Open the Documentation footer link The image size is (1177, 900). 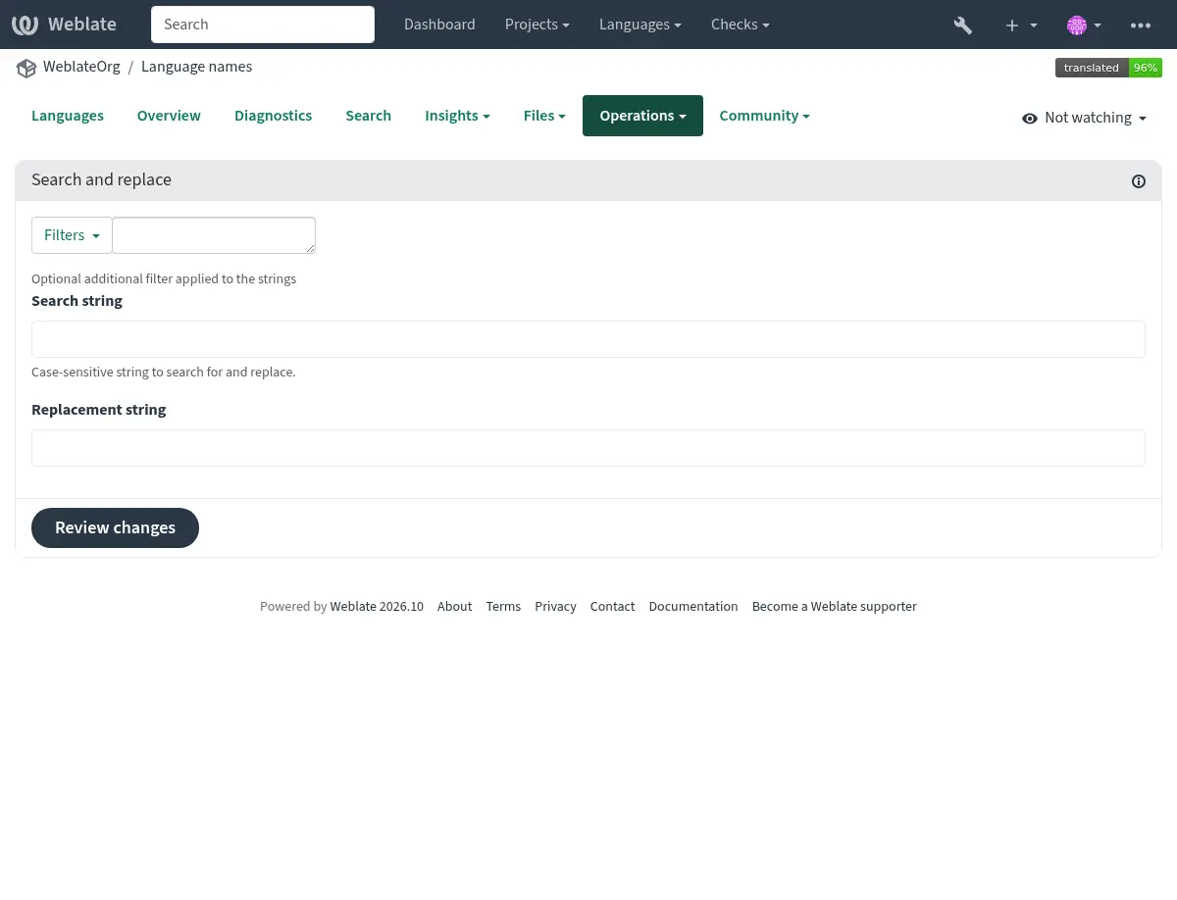click(693, 607)
